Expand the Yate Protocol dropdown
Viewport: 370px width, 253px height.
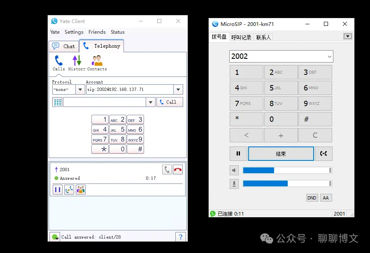pos(80,90)
